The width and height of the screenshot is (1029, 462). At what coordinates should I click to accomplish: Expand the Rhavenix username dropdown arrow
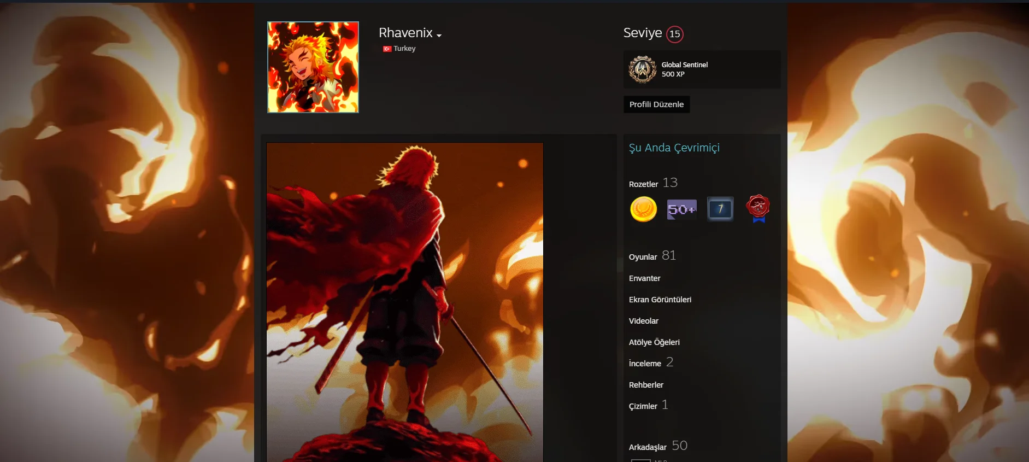click(x=439, y=36)
